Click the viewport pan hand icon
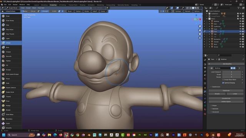 [x=200, y=30]
